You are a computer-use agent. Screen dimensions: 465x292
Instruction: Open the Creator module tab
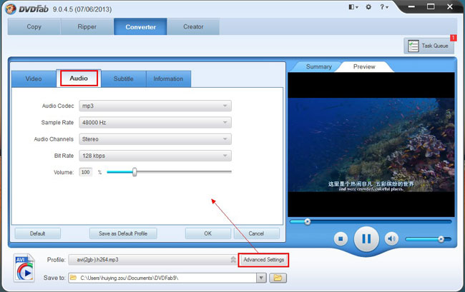(x=193, y=26)
